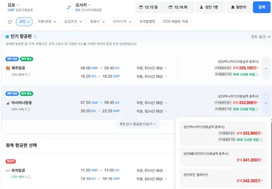The height and width of the screenshot is (189, 272).
Task: Swap departure and arrival airports icon
Action: (69, 7)
